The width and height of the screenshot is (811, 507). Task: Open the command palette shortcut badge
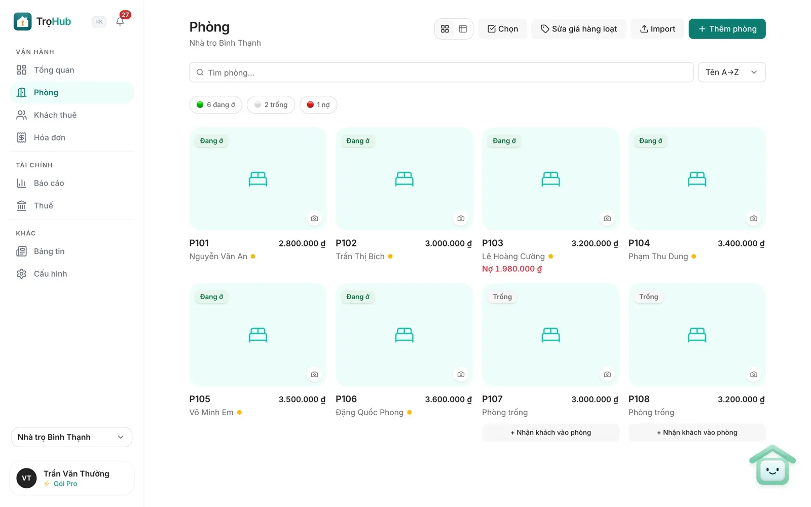[99, 21]
